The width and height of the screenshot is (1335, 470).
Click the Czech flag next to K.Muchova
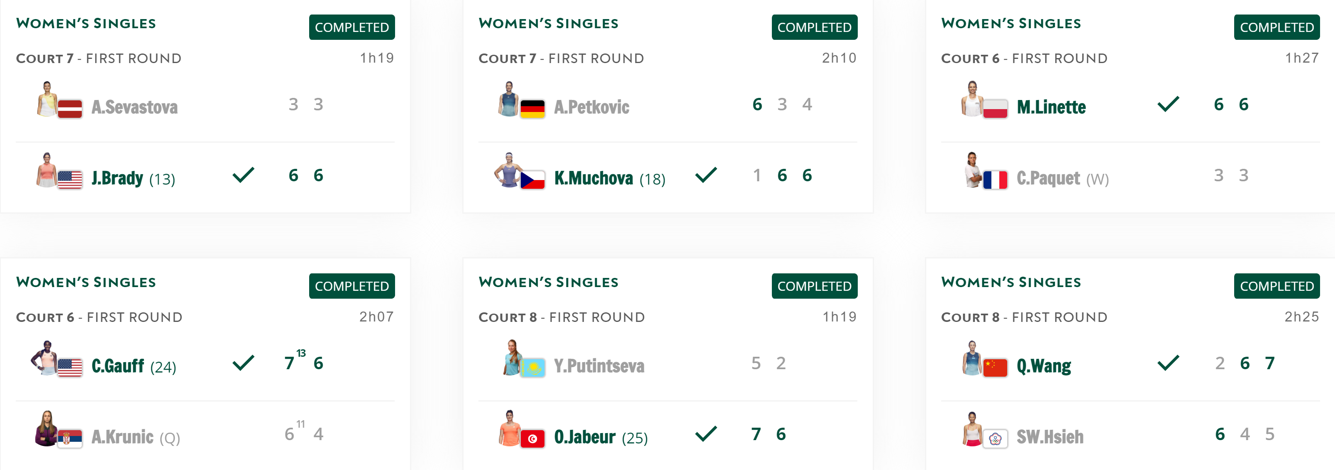pos(532,180)
